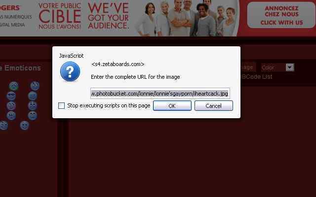Open the BBCode List link

click(256, 77)
